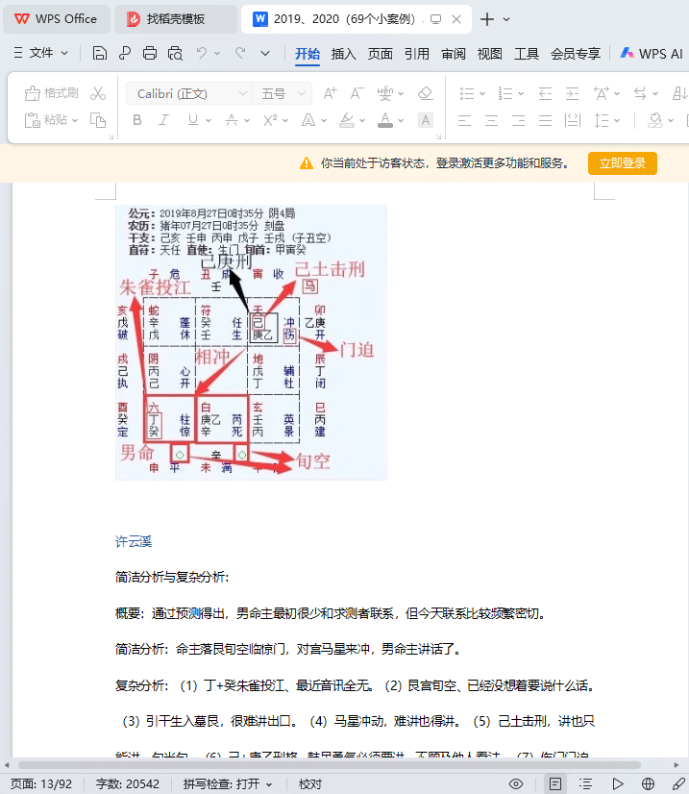The image size is (689, 794).
Task: Expand the quick access toolbar chevron
Action: pos(265,53)
